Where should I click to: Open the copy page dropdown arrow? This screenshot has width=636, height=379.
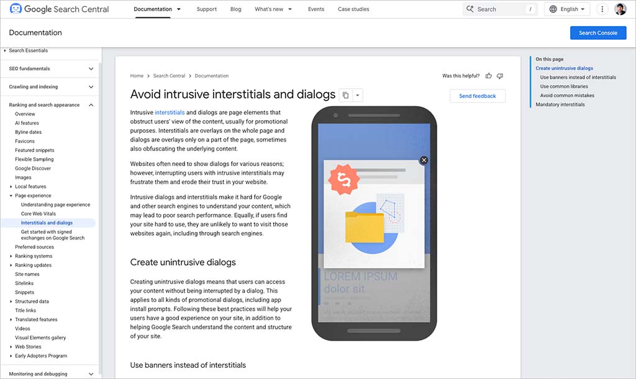tap(357, 96)
